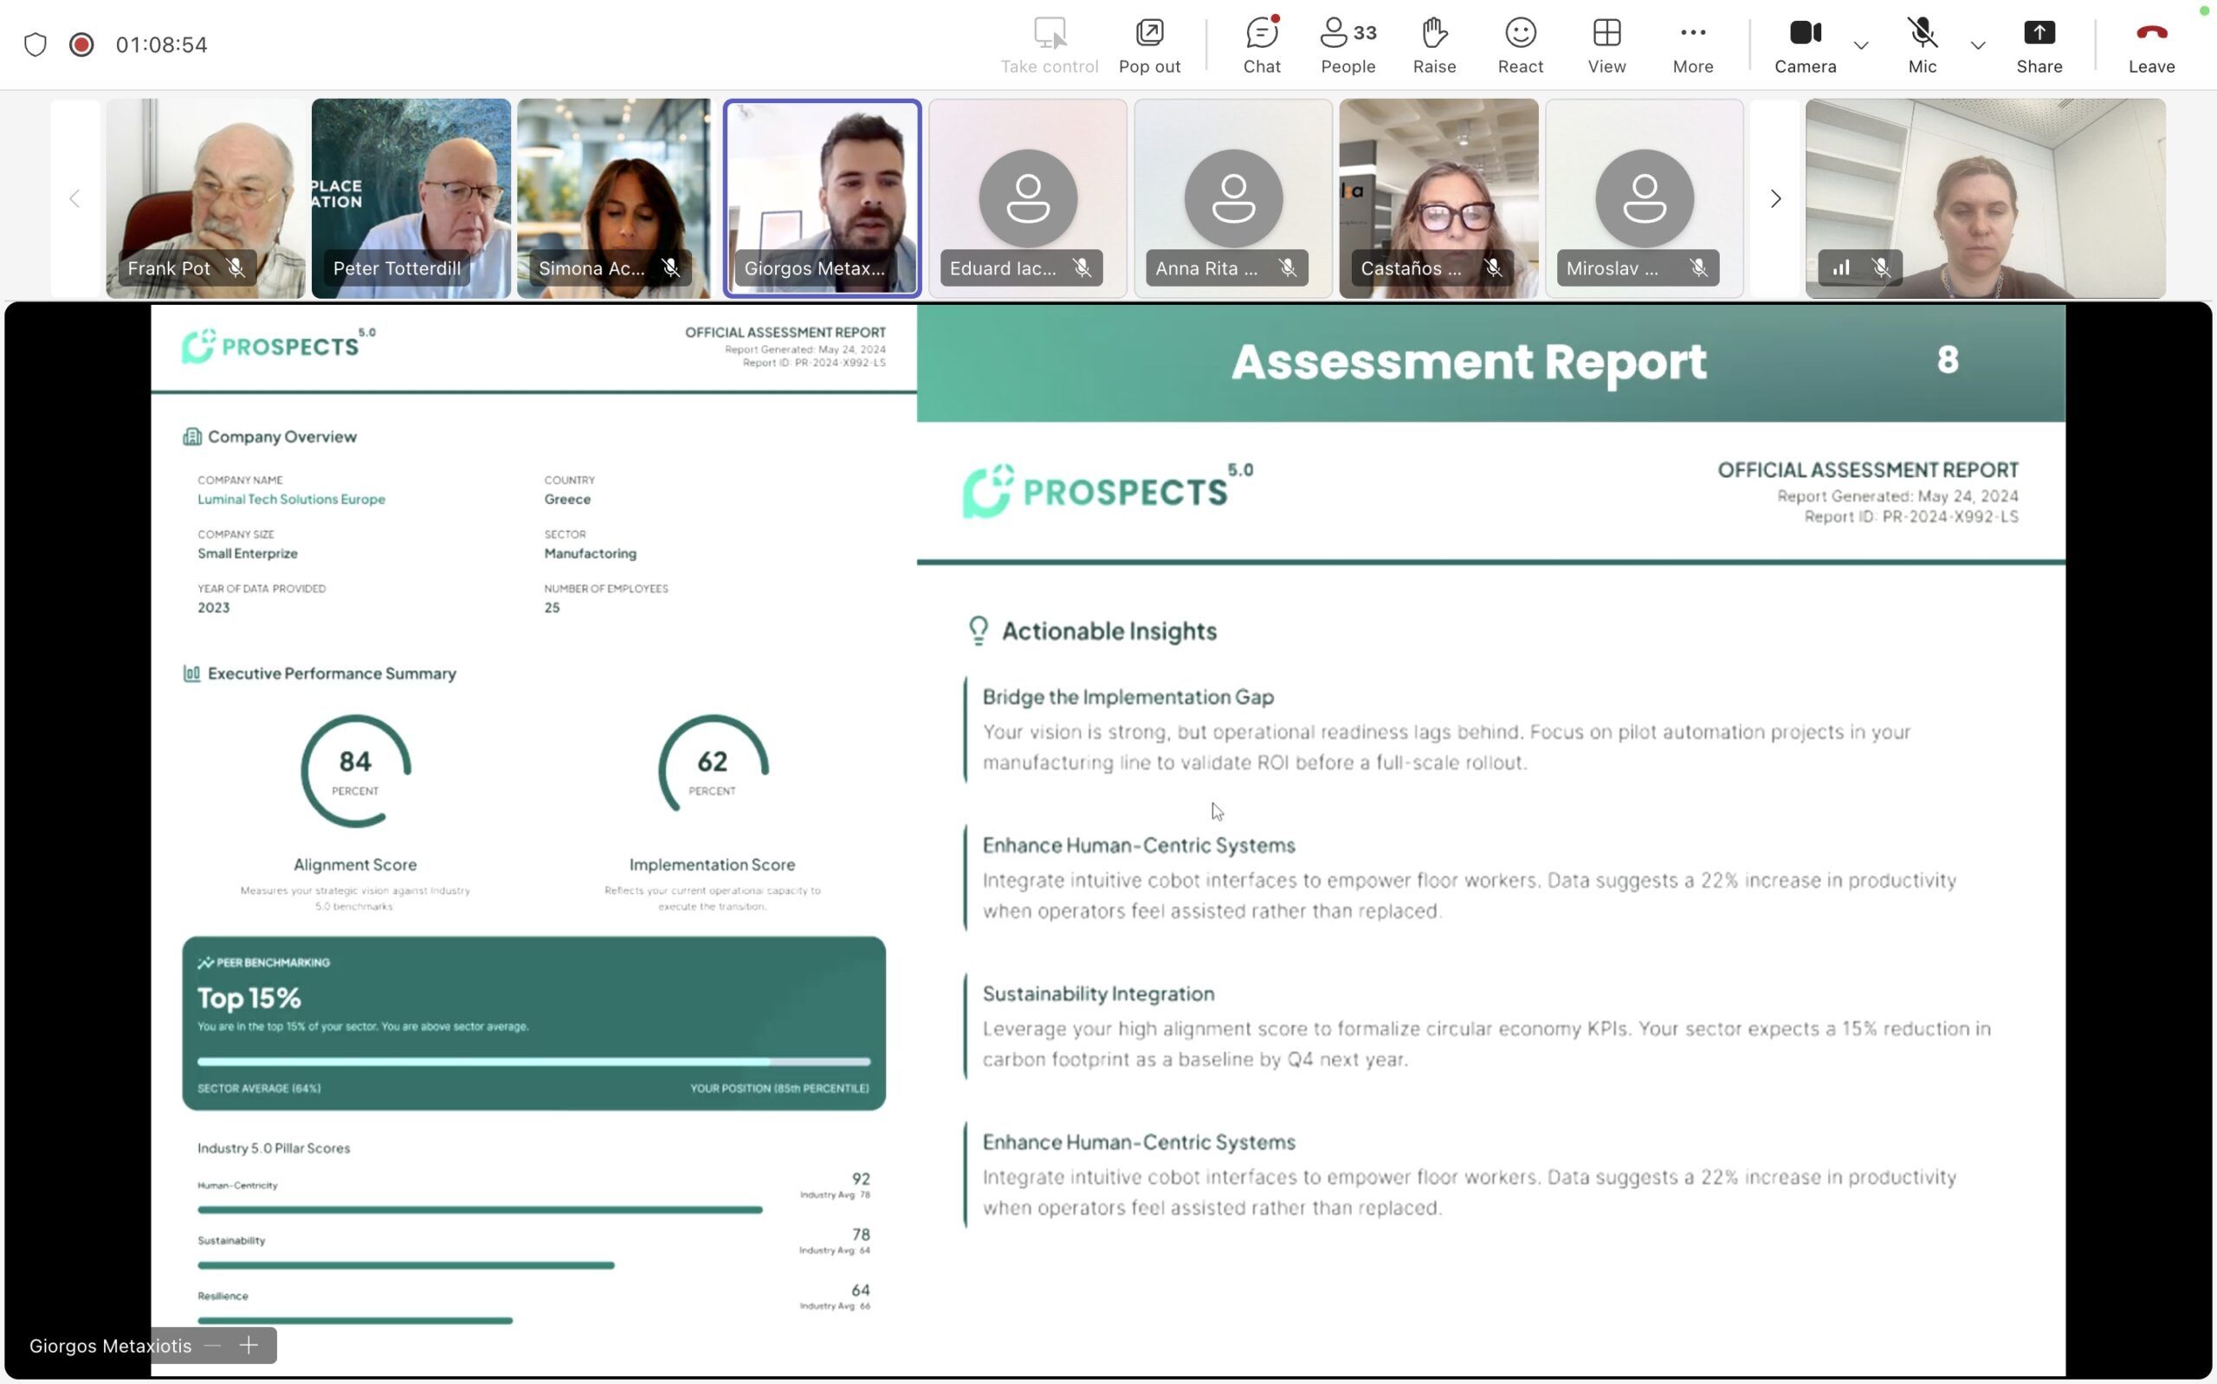Share your screen via Share button
Image resolution: width=2217 pixels, height=1384 pixels.
click(x=2039, y=45)
